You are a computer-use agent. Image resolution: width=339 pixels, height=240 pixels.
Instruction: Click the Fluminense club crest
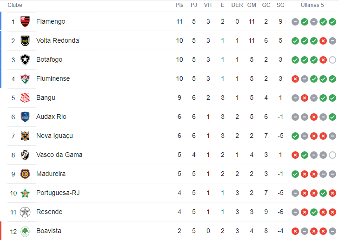click(25, 78)
